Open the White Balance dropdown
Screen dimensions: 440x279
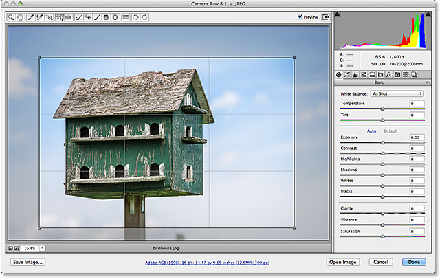point(397,93)
